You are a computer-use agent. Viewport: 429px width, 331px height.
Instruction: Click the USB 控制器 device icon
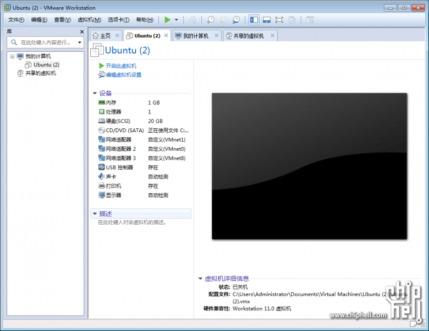click(102, 167)
